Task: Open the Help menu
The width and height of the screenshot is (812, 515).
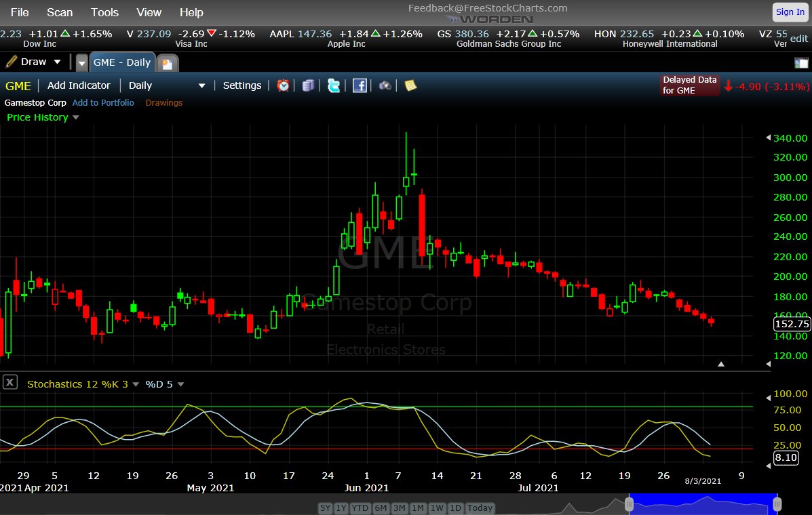Action: (x=191, y=12)
